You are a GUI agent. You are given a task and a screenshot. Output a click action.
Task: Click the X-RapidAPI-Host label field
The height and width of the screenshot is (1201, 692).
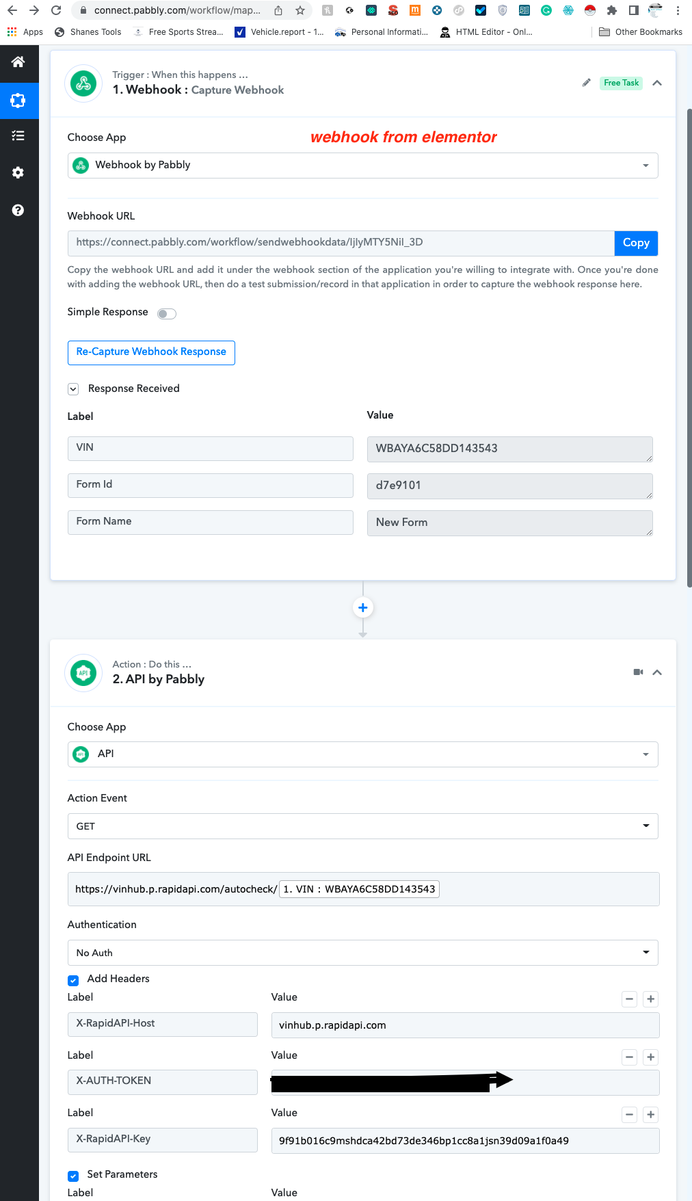pos(163,1025)
